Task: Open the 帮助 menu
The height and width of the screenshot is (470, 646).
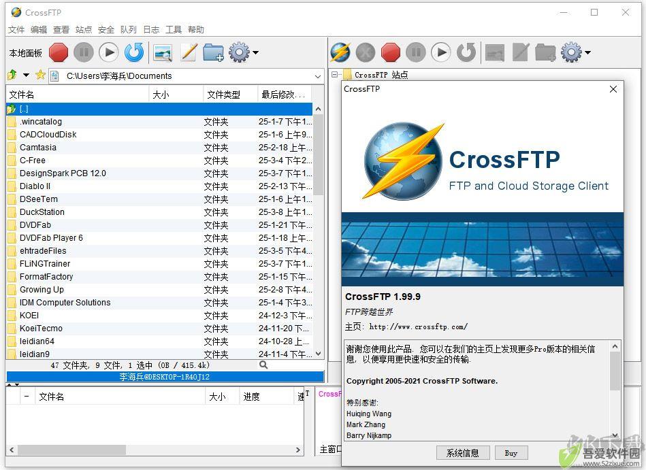Action: point(195,30)
